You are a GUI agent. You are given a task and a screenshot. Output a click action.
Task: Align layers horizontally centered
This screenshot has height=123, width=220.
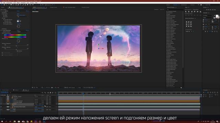[x=189, y=12]
